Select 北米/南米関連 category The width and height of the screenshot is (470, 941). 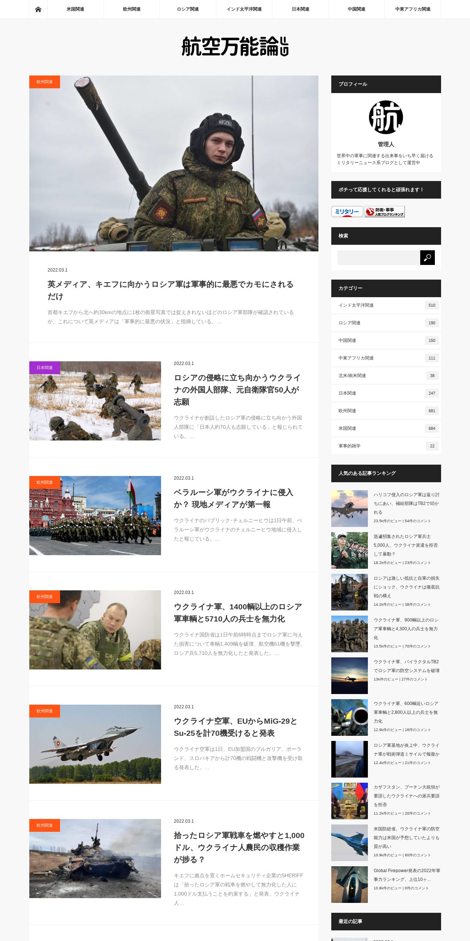pos(386,376)
